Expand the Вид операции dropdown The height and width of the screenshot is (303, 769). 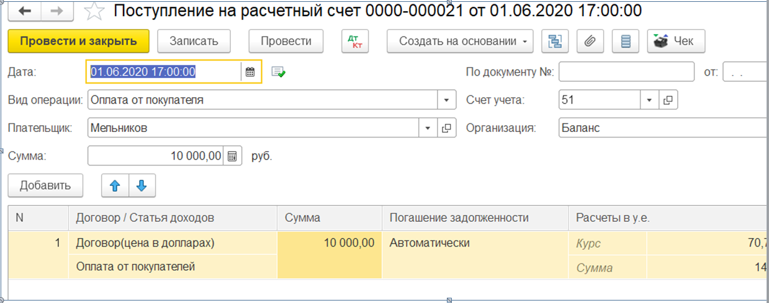click(x=446, y=100)
